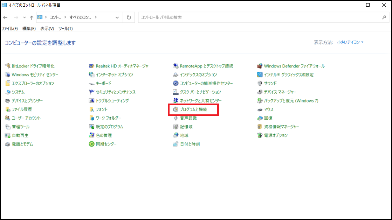Image resolution: width=392 pixels, height=220 pixels.
Task: Open the インデックスのオプション link
Action: pos(199,74)
